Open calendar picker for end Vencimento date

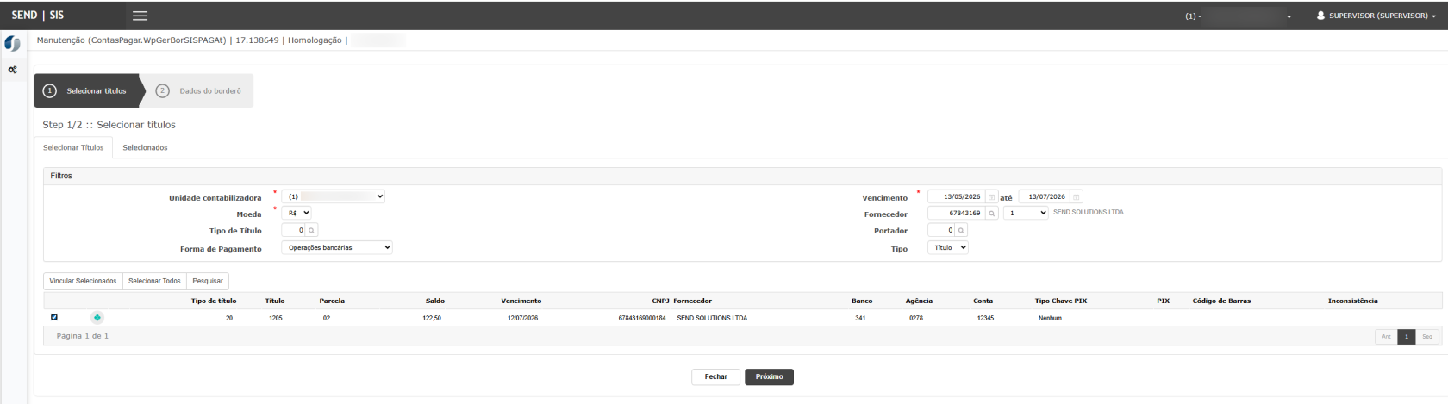click(1077, 197)
